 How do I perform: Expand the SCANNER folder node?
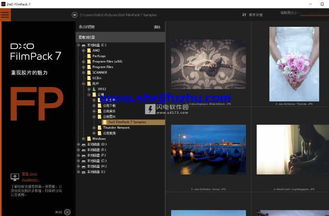coord(83,73)
